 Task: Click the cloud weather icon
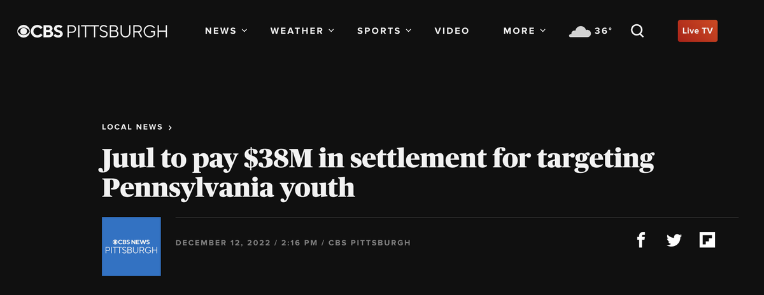[579, 31]
